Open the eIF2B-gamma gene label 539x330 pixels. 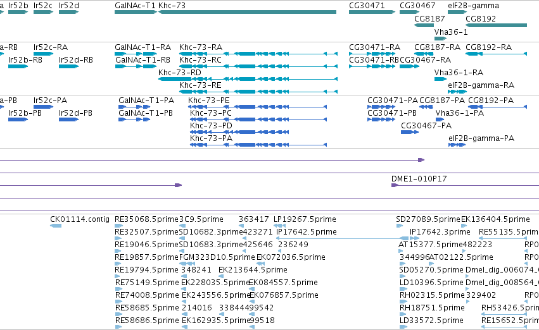pos(473,6)
